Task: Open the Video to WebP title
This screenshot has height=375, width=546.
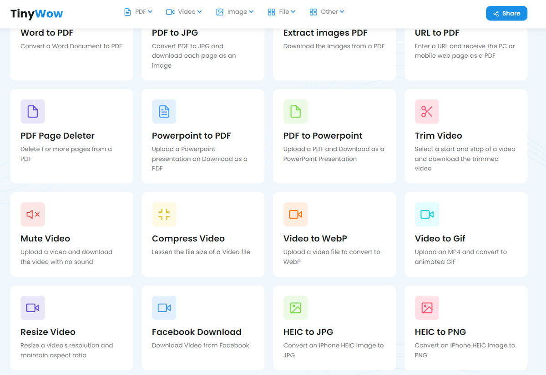Action: pos(315,238)
